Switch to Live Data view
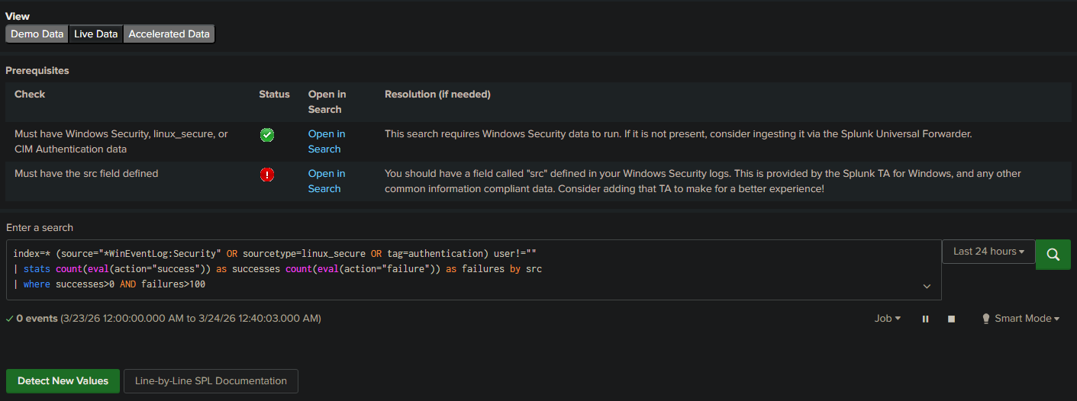The image size is (1077, 401). pyautogui.click(x=95, y=34)
